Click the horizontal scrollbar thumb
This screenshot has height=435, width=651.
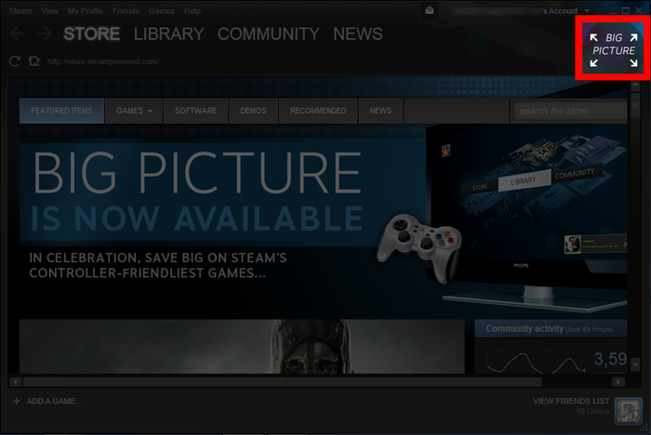(x=283, y=381)
